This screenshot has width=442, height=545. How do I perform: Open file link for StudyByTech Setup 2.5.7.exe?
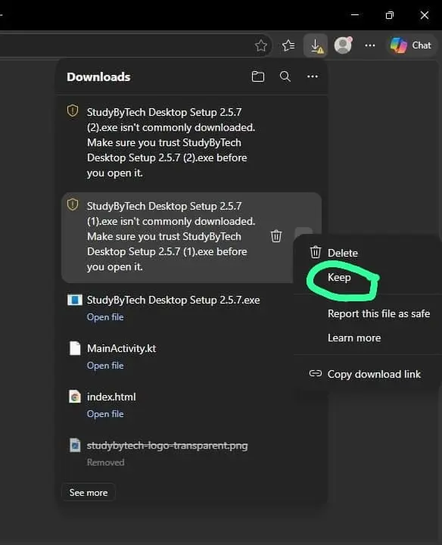[105, 317]
